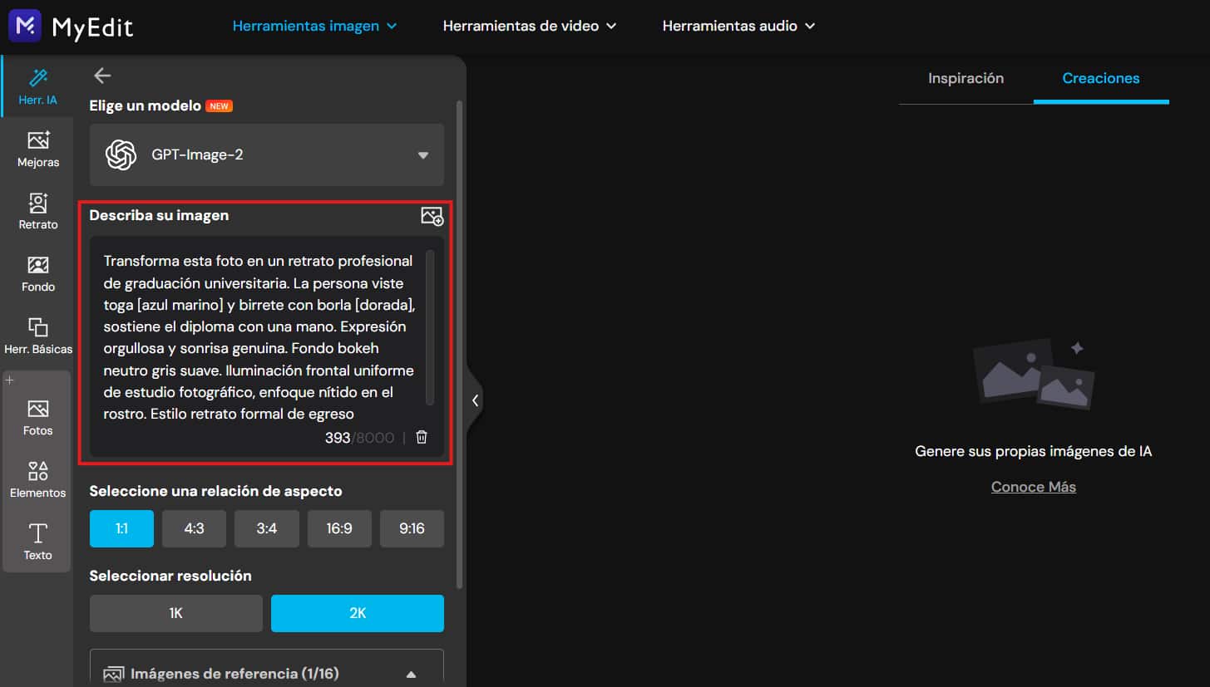Open the Herr. IA sidebar tool
This screenshot has height=687, width=1210.
37,86
